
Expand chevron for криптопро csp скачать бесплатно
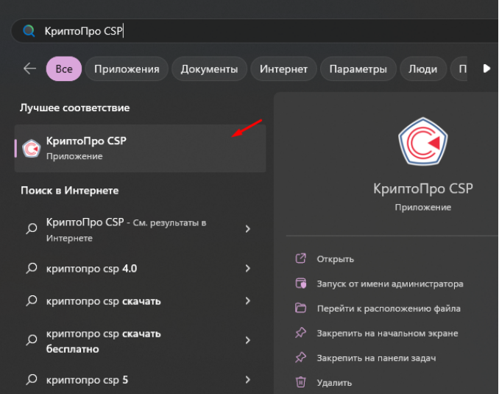(x=248, y=340)
